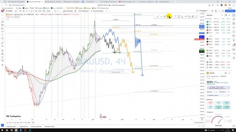
Task: Open Торговая панель tab
Action: [x=49, y=126]
